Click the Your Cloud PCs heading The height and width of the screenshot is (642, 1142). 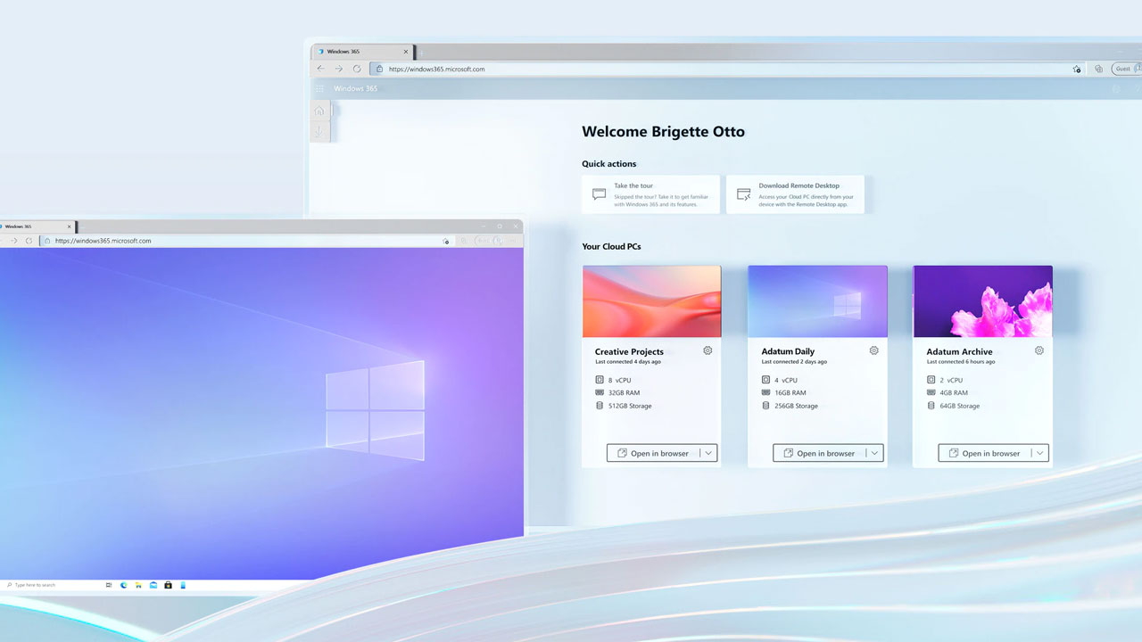tap(611, 246)
